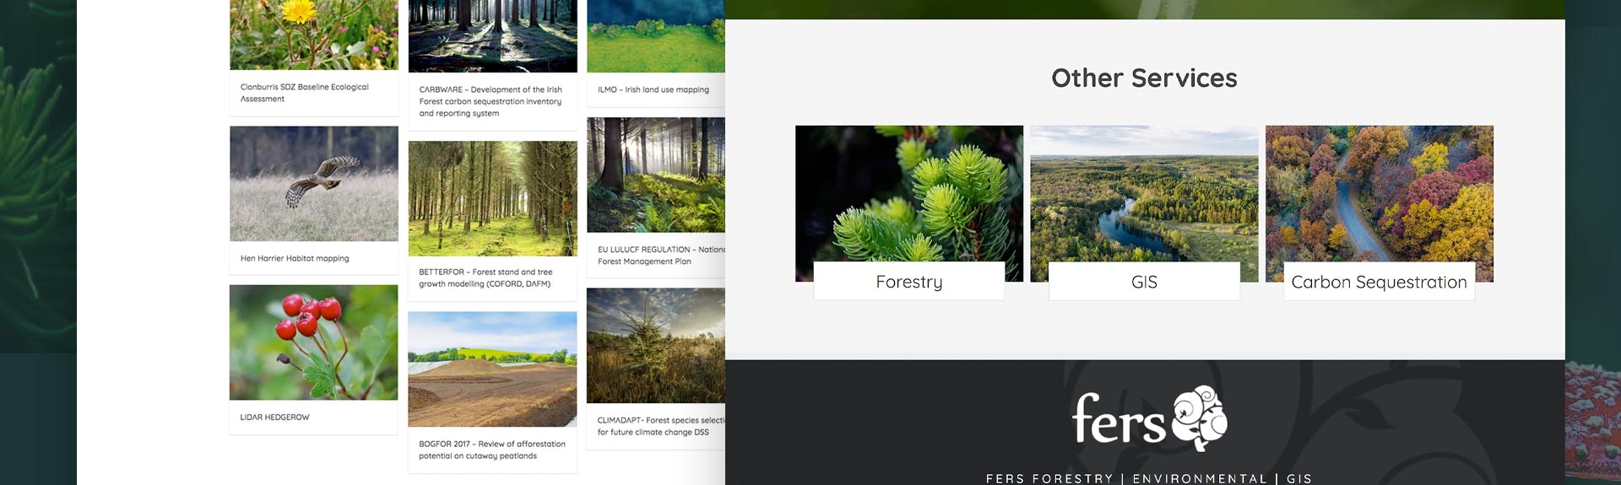1621x485 pixels.
Task: Open BETTERFOR forest stand modelling project
Action: pos(485,278)
